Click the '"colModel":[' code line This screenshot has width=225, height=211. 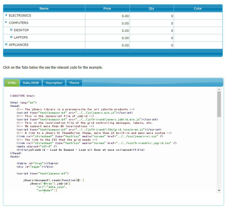(47, 190)
